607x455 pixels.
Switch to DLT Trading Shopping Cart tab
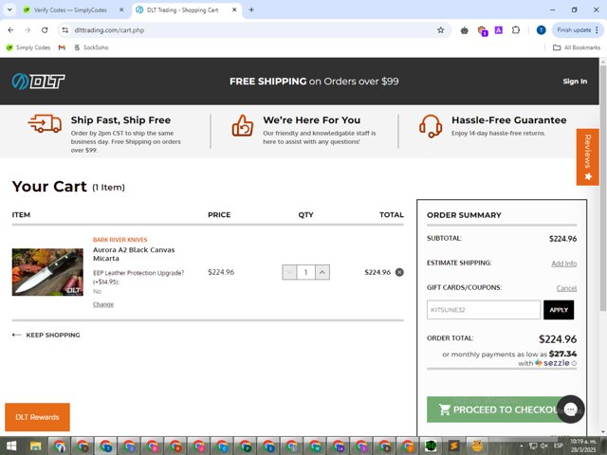182,10
